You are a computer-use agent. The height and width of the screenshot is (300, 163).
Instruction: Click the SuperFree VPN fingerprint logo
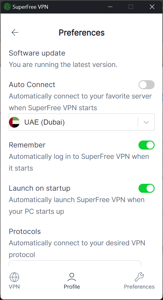[x=7, y=7]
